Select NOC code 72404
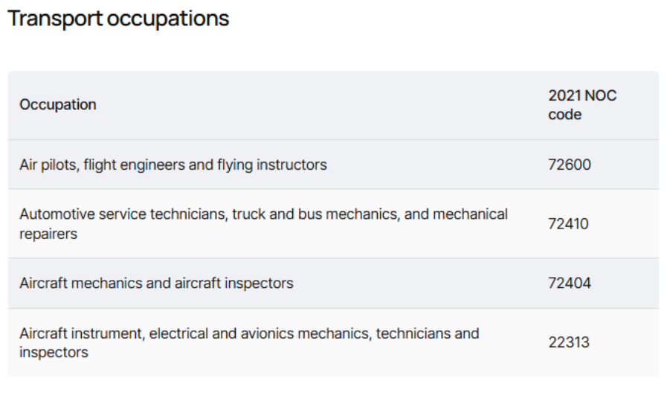This screenshot has width=670, height=393. coord(570,283)
